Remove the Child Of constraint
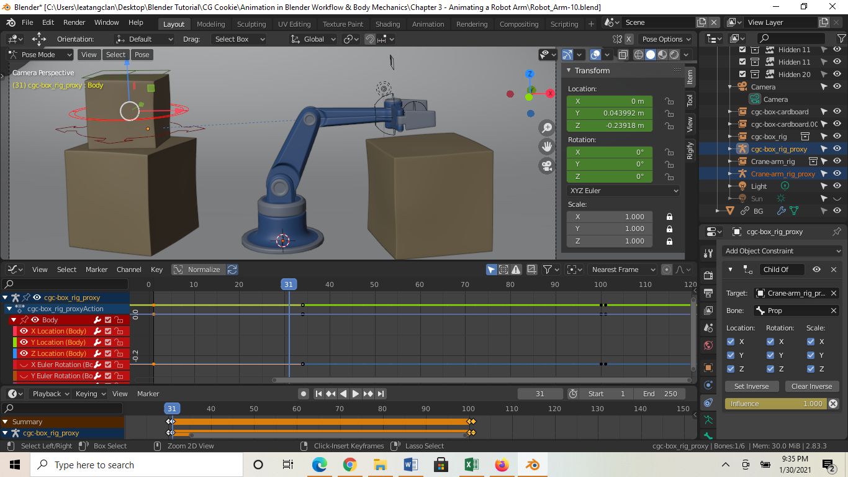 pos(834,270)
